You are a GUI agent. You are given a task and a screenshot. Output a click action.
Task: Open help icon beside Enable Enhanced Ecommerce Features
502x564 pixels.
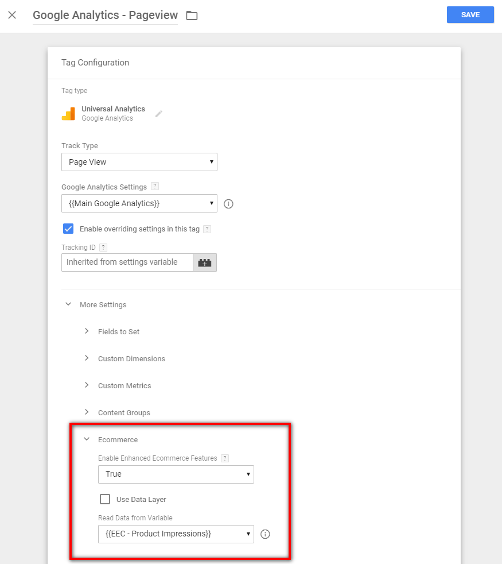225,458
